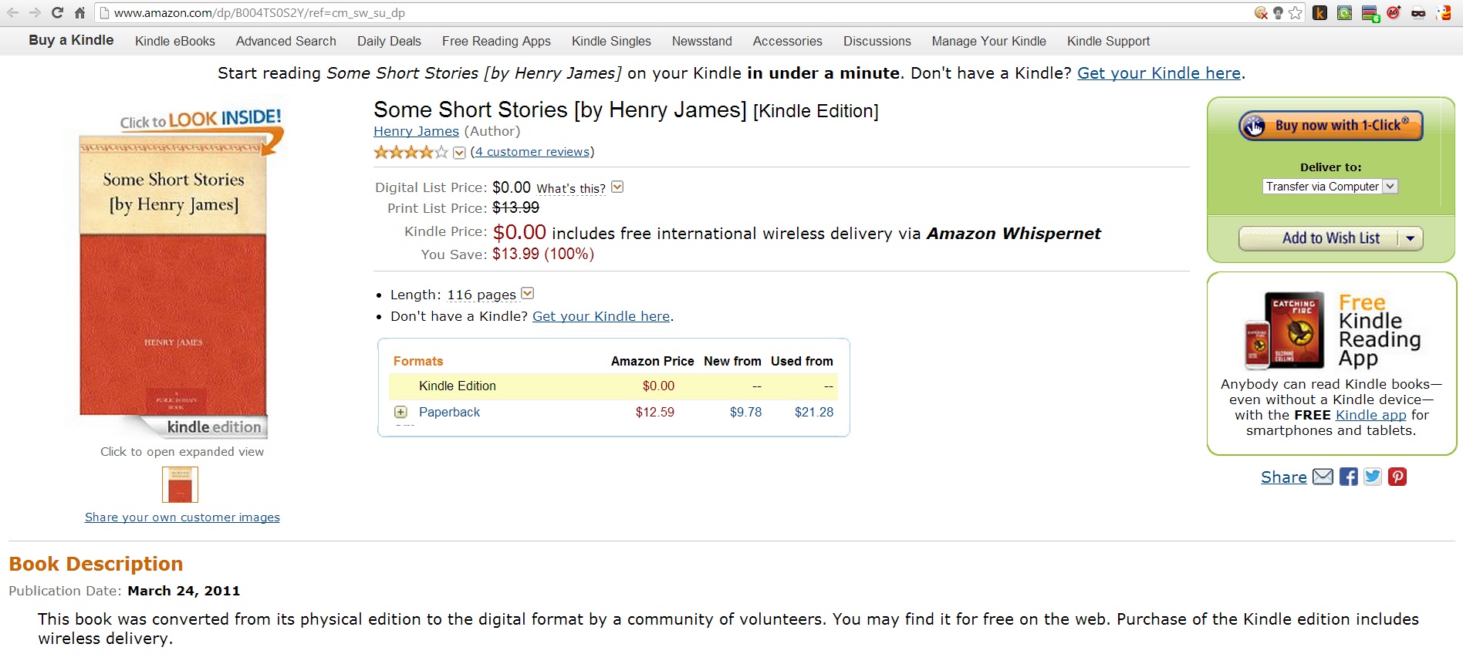Image resolution: width=1463 pixels, height=654 pixels.
Task: Share on Facebook icon
Action: coord(1348,477)
